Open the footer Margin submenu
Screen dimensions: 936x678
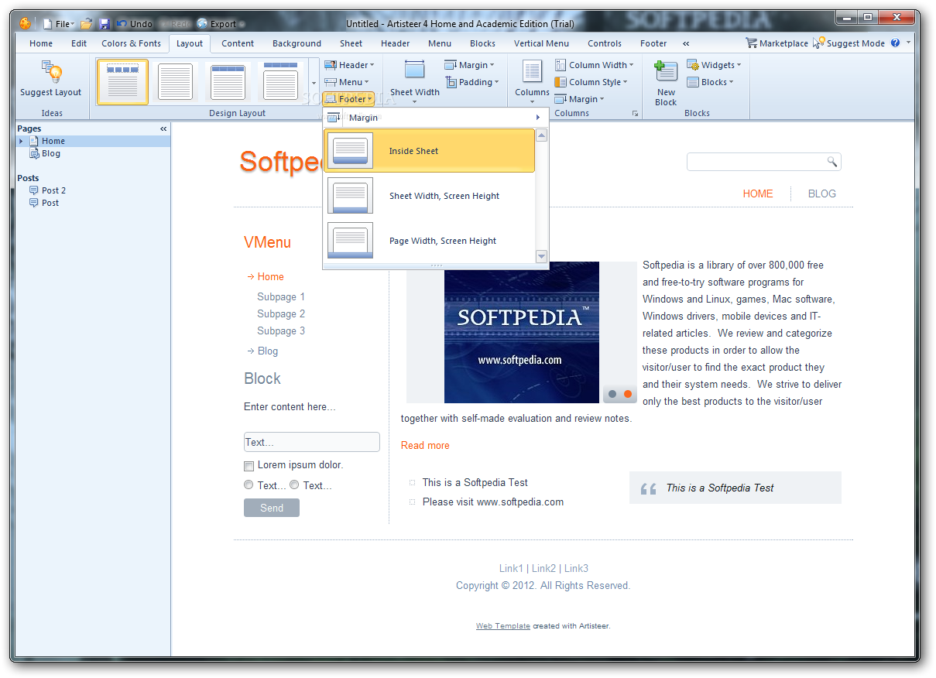(434, 118)
